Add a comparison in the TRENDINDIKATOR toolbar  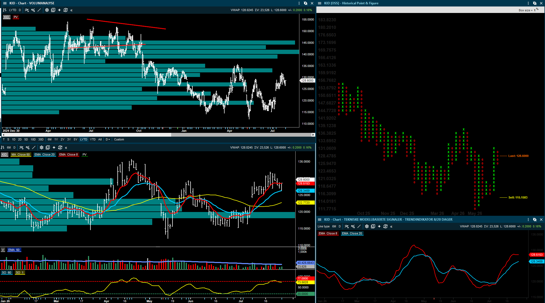[353, 226]
